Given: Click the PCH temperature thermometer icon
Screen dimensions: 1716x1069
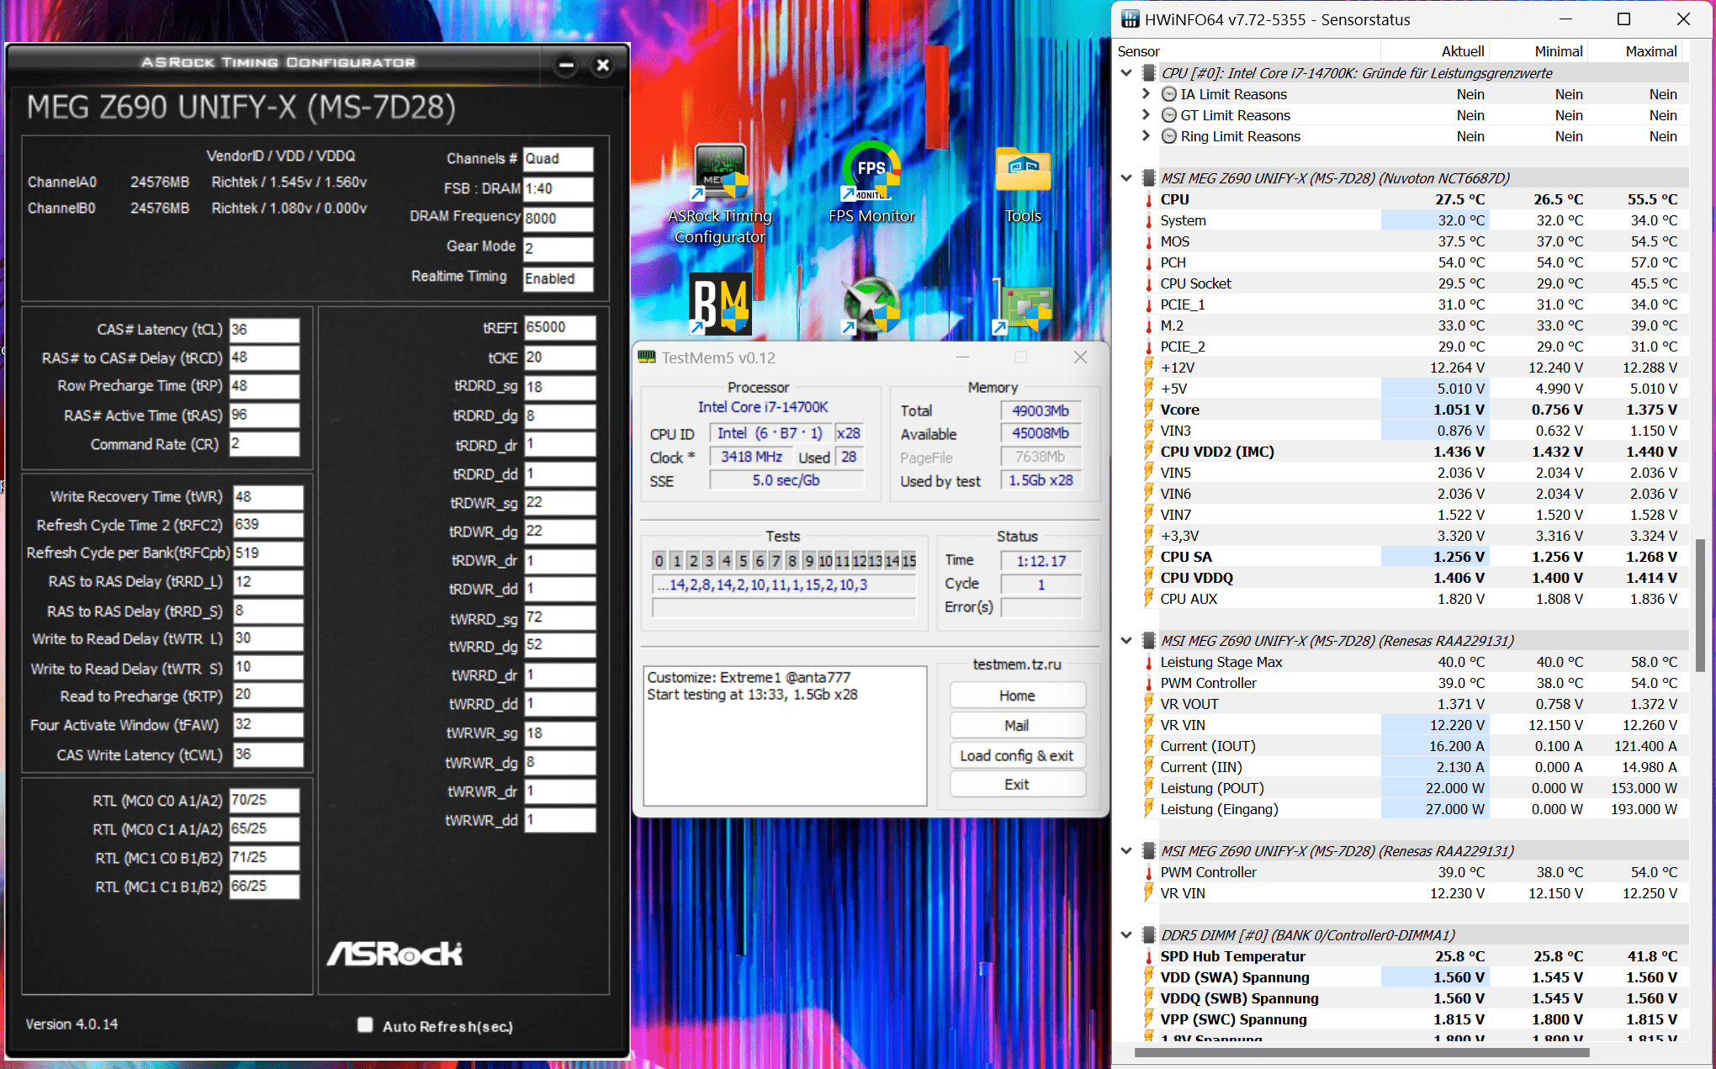Looking at the screenshot, I should 1148,262.
